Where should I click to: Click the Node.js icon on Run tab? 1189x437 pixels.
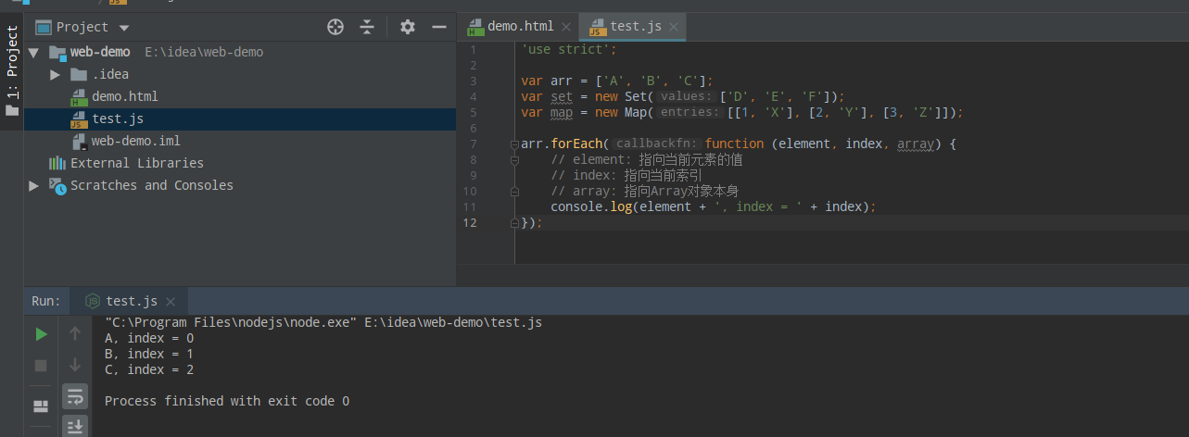tap(92, 301)
